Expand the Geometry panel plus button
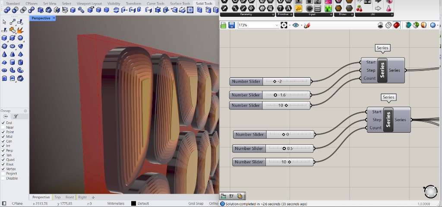Viewport: 442px width, 207px height. point(273,14)
